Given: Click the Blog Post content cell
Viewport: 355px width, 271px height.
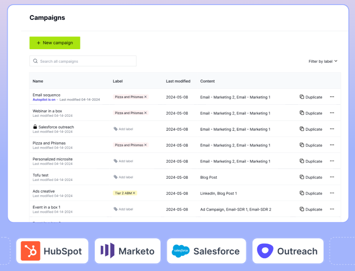Looking at the screenshot, I should (x=208, y=177).
